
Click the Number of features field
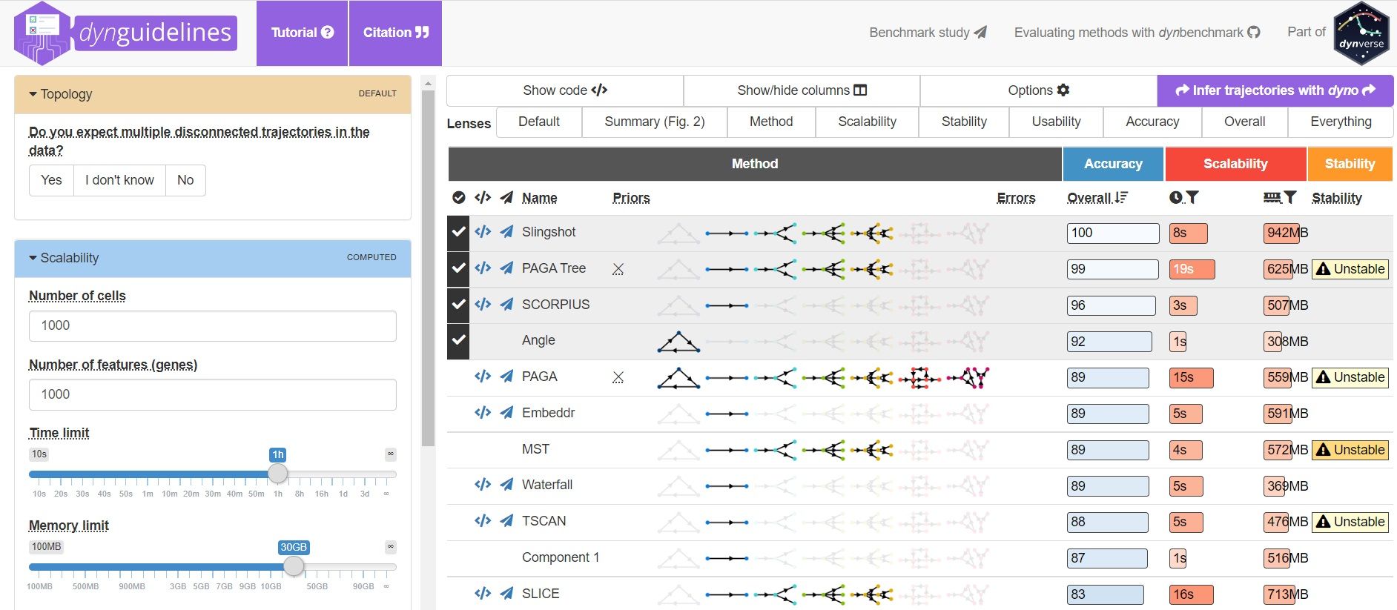[213, 394]
